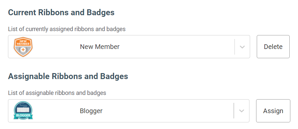Delete the New Member badge
298x129 pixels.
(273, 47)
